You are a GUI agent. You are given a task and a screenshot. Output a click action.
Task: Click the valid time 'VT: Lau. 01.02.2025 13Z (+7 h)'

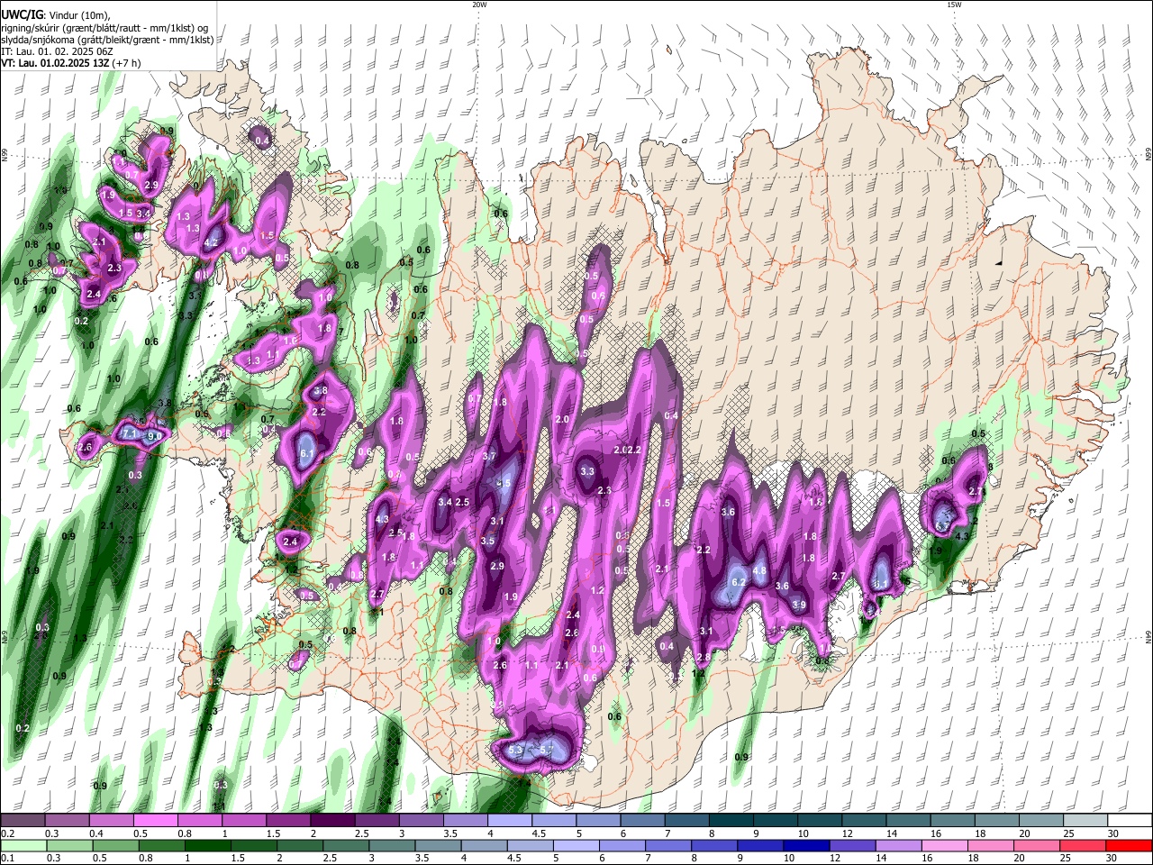click(70, 63)
